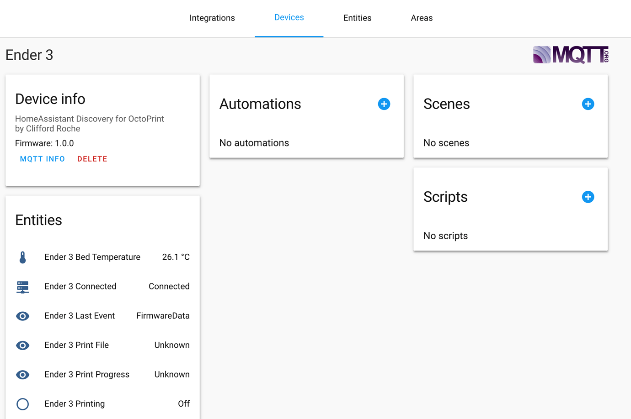Click the MQTT.org logo
631x419 pixels.
point(570,54)
